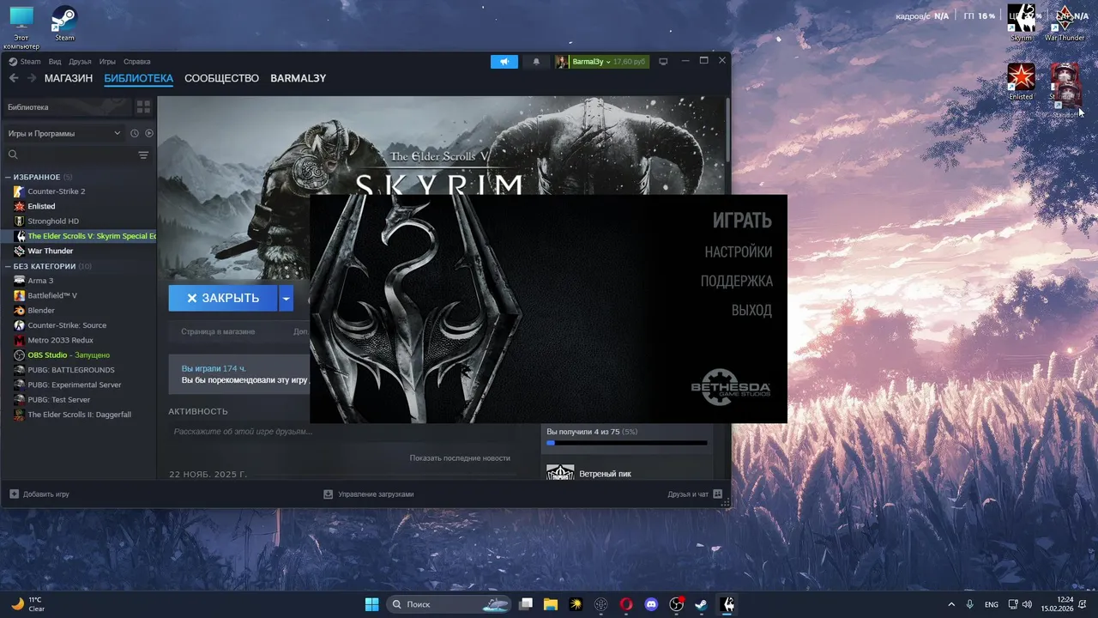Open the 'Игры и Программы' dropdown
This screenshot has width=1098, height=618.
(64, 133)
